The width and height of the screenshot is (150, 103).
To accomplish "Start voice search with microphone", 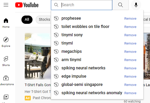I will [136, 5].
